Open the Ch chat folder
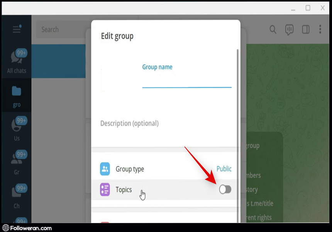The width and height of the screenshot is (332, 232). [17, 196]
